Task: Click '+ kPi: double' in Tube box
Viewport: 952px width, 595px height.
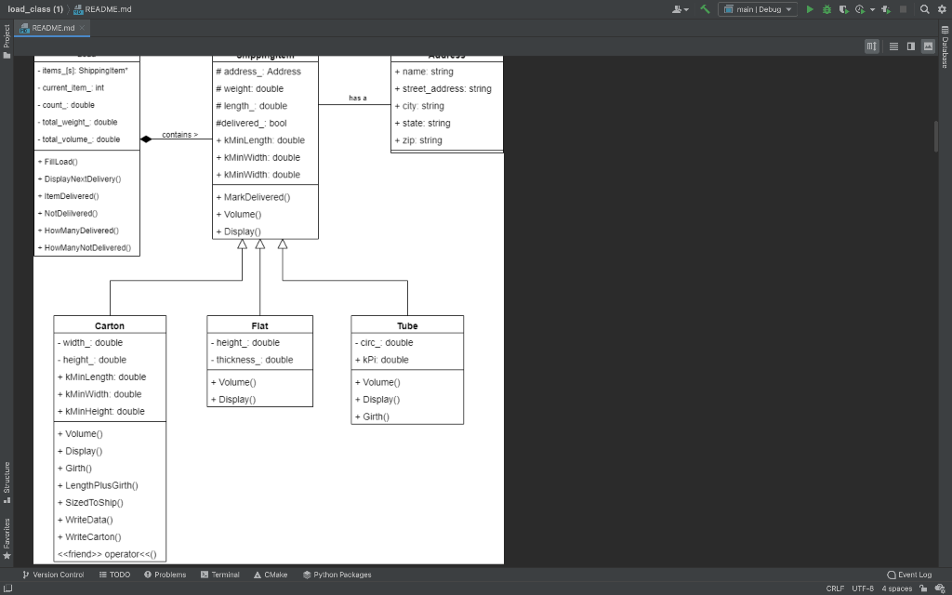Action: 382,360
